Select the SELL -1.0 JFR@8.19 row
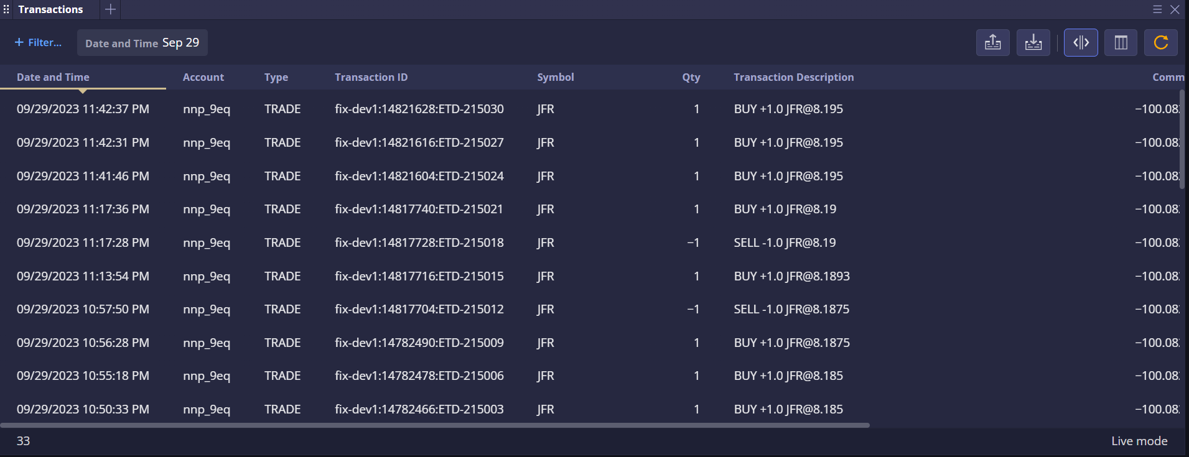1189x457 pixels. click(784, 242)
